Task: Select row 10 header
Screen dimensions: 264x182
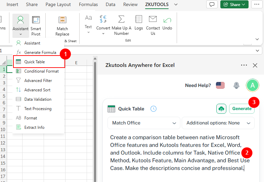Action: [3, 130]
